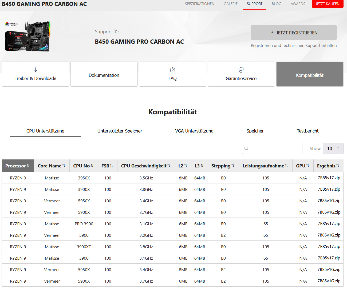Click the JETZT KAUFEN button
The height and width of the screenshot is (289, 347).
click(x=328, y=4)
